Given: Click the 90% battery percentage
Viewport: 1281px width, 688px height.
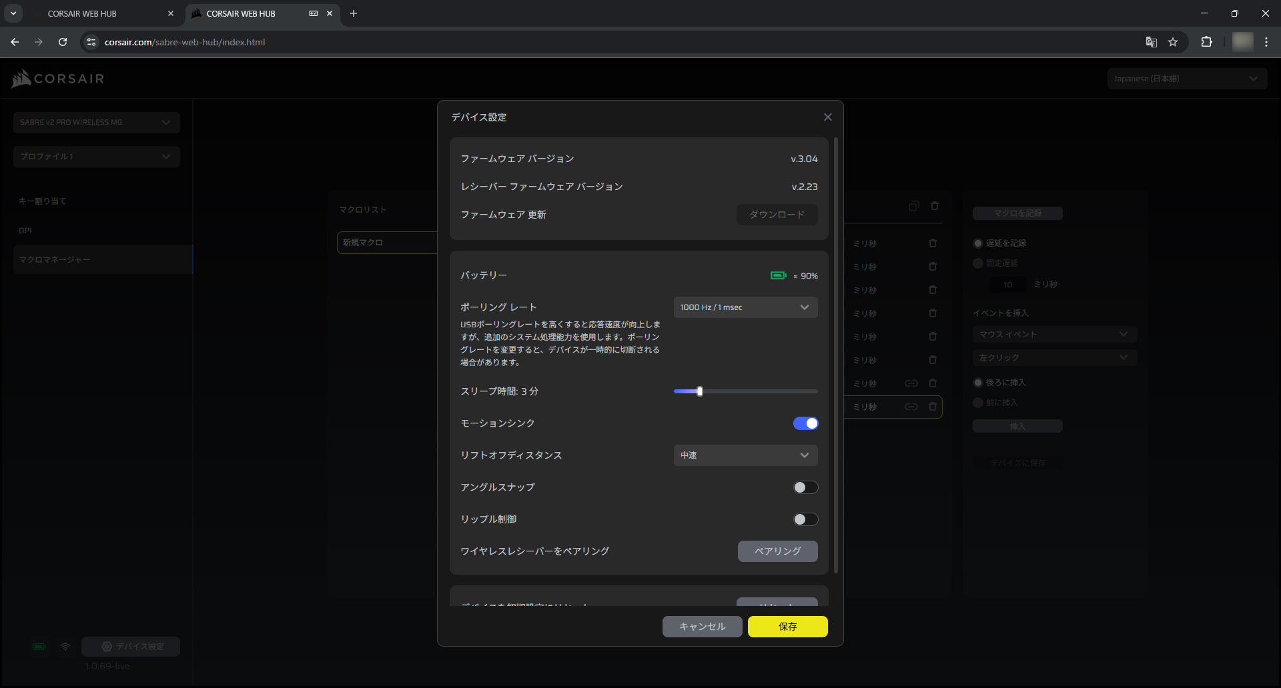Looking at the screenshot, I should click(809, 276).
